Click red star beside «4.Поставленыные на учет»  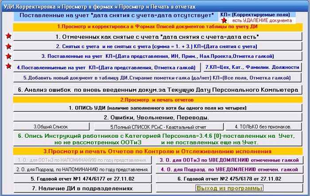[x=8, y=67]
